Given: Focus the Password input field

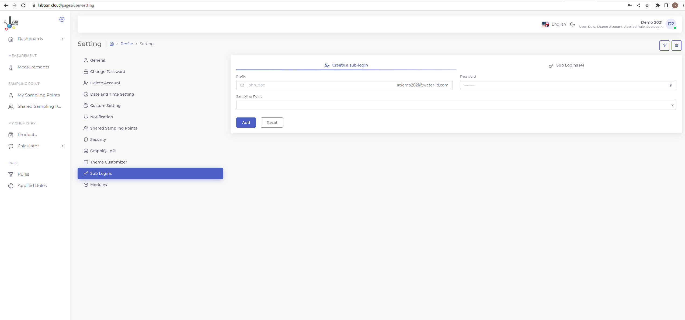Looking at the screenshot, I should (x=568, y=85).
